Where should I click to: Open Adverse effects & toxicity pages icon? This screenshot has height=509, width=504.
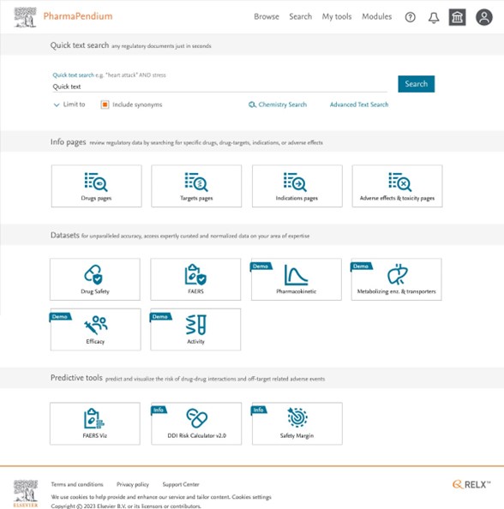coord(400,183)
